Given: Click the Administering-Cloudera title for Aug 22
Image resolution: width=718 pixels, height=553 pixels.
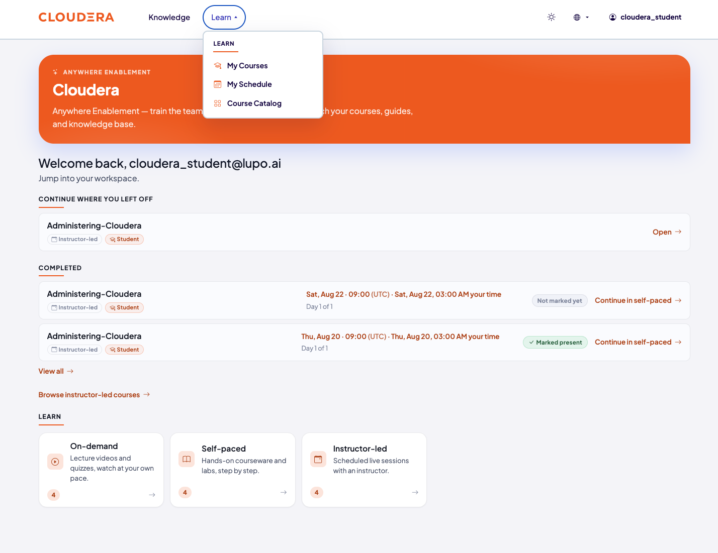Looking at the screenshot, I should [94, 294].
